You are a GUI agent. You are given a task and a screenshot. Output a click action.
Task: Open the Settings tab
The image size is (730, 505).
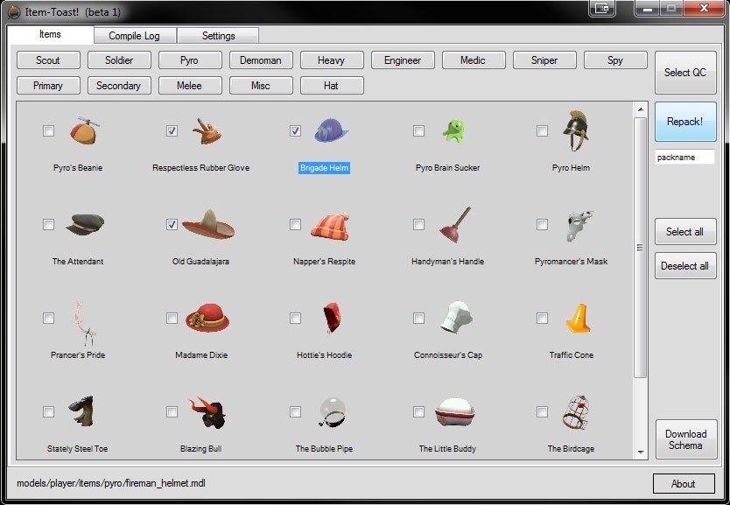218,36
